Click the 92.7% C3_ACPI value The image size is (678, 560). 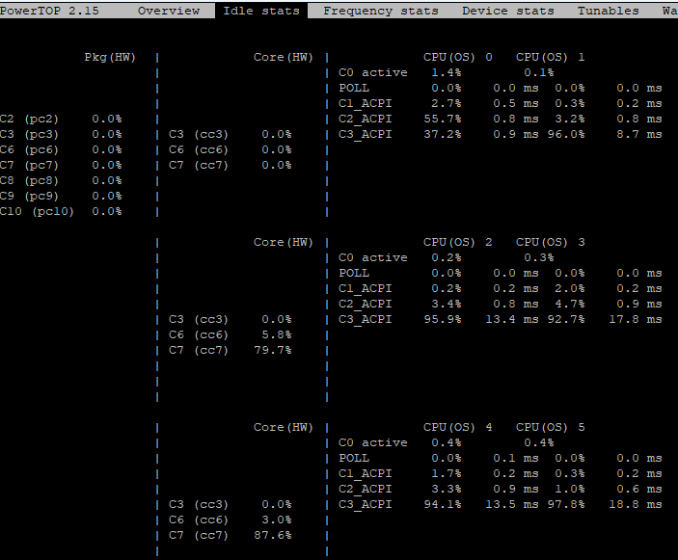566,319
